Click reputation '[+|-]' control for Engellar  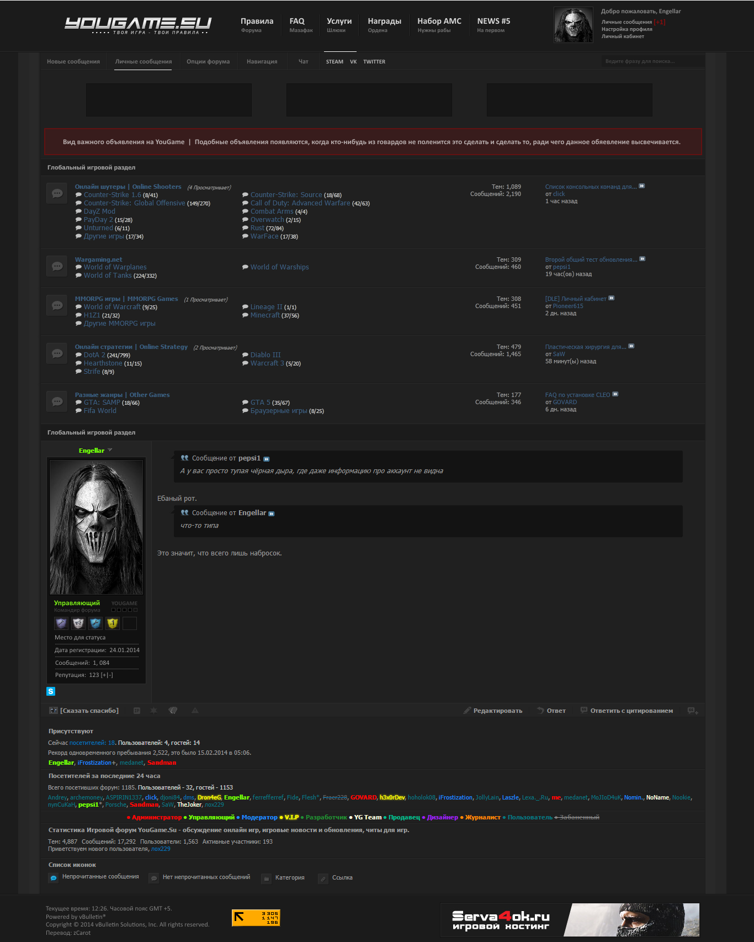point(107,675)
